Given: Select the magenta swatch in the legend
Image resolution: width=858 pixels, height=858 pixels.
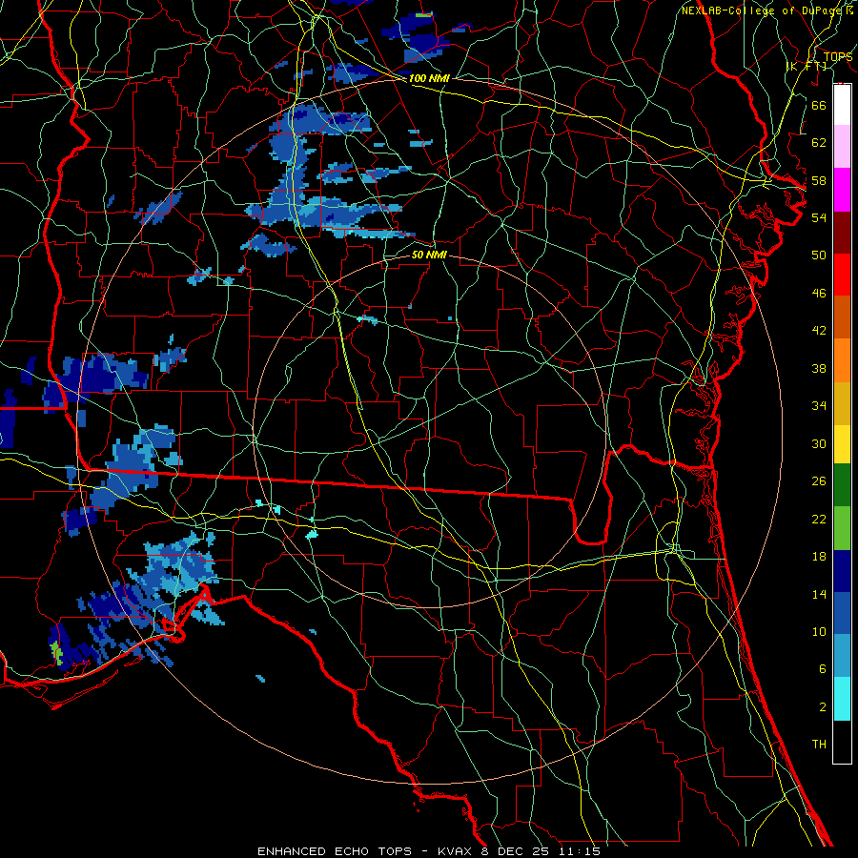Looking at the screenshot, I should 842,190.
